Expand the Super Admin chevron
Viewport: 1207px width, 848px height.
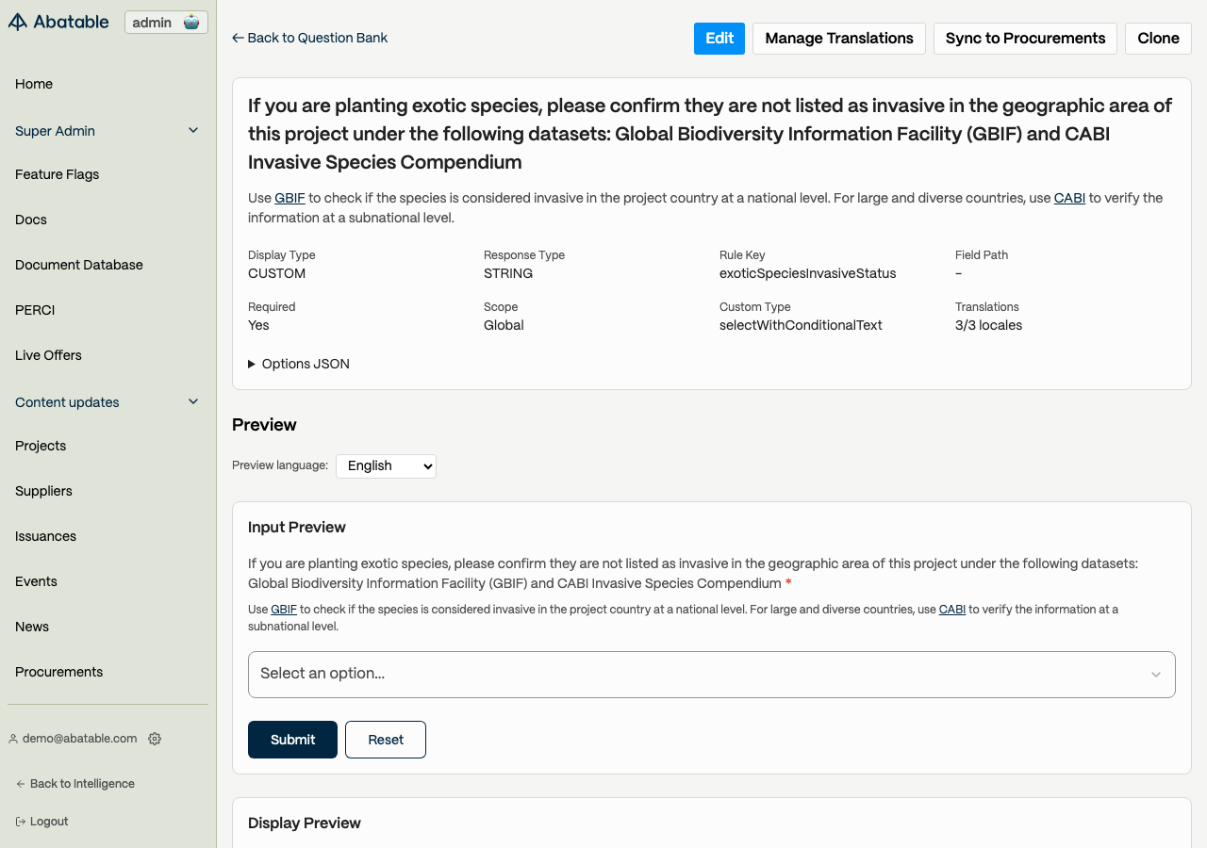point(193,131)
